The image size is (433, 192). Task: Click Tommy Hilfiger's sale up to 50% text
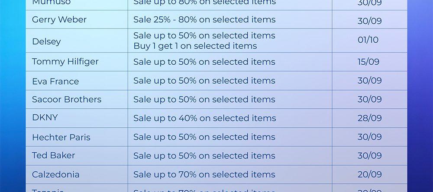pos(204,62)
